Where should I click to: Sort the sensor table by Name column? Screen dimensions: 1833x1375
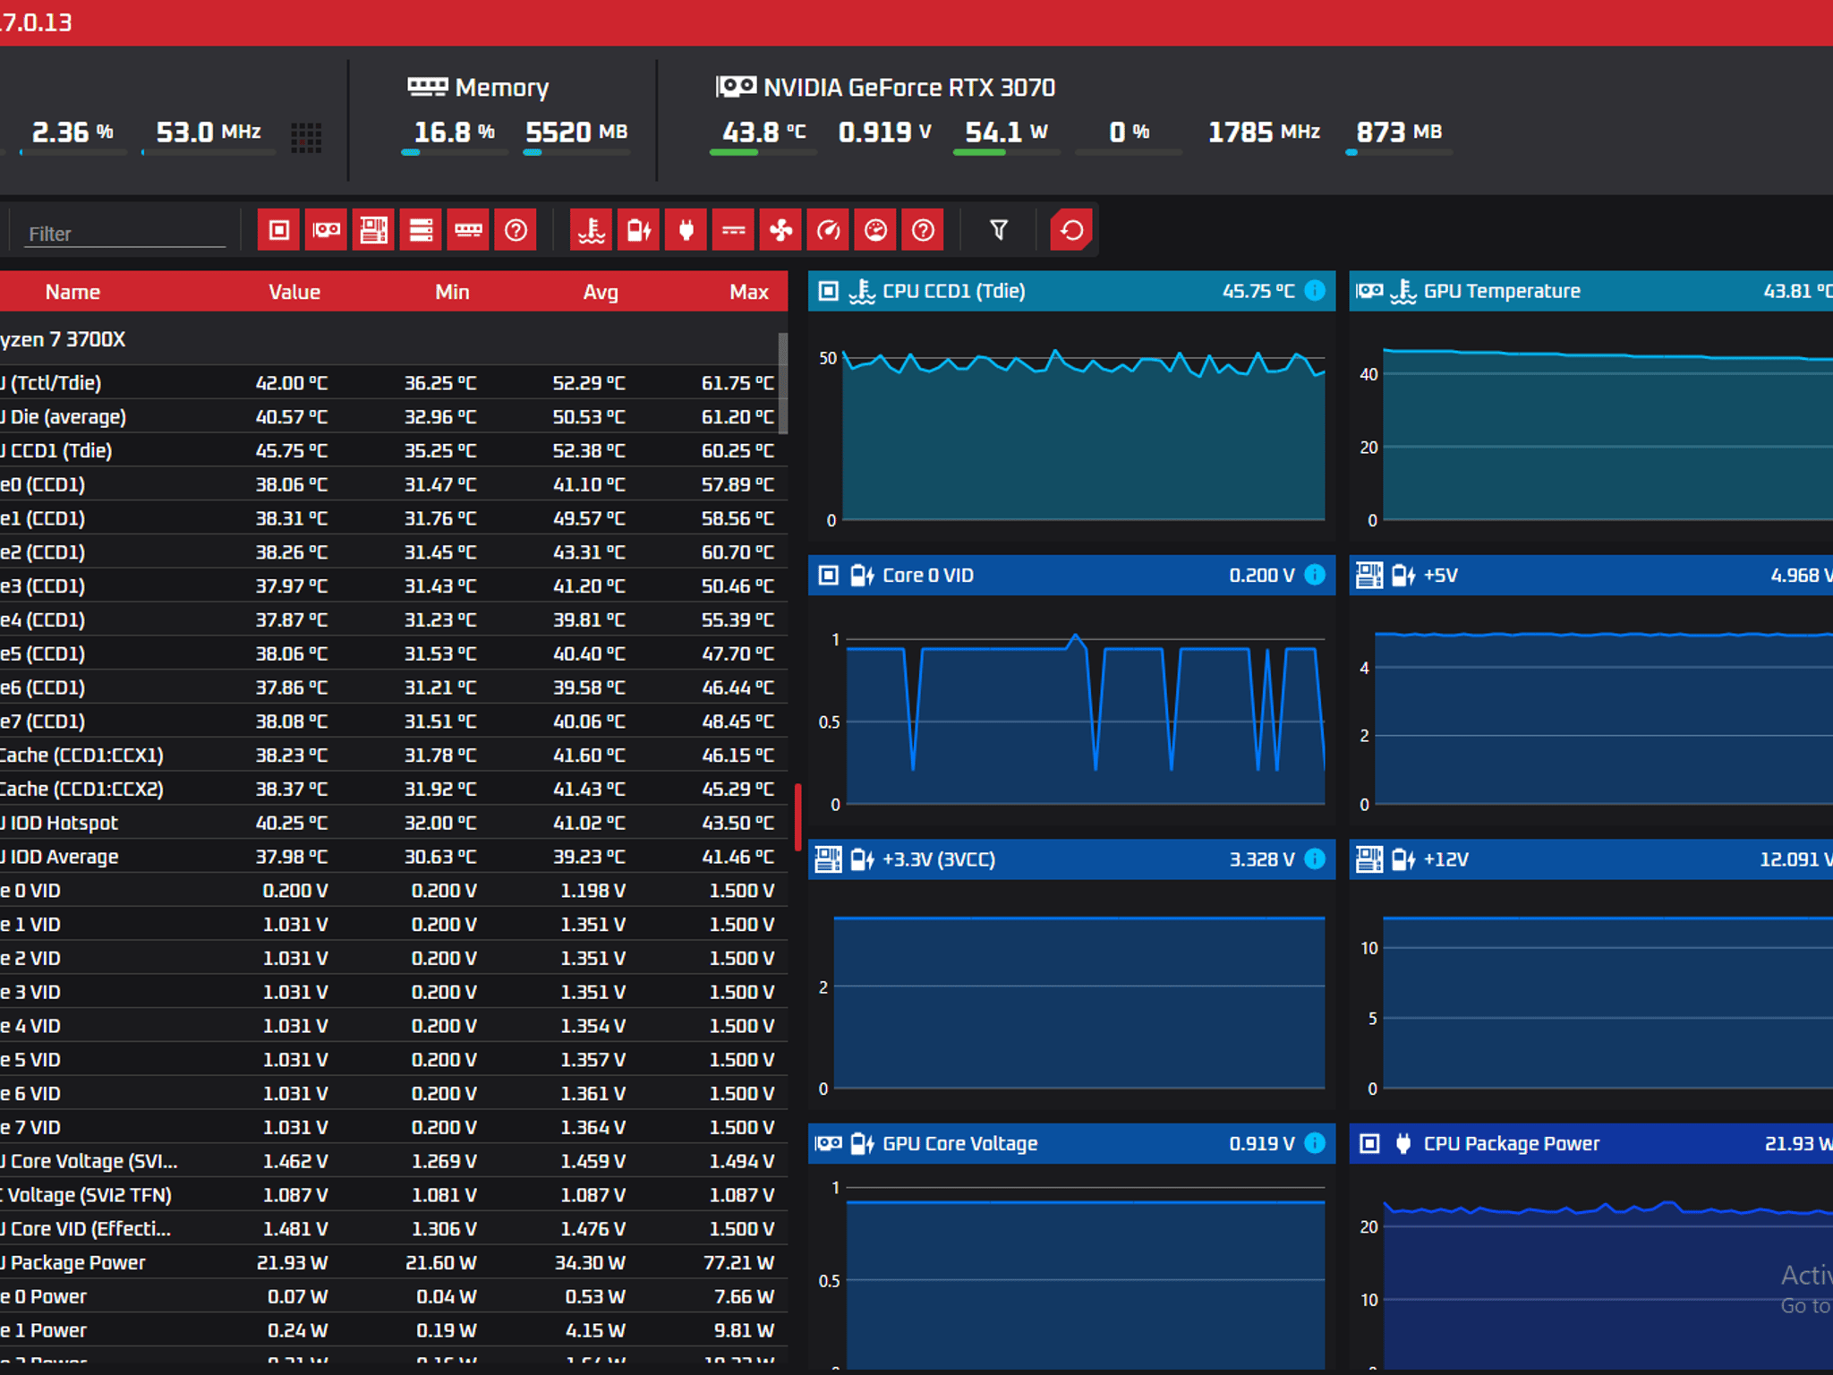click(72, 292)
